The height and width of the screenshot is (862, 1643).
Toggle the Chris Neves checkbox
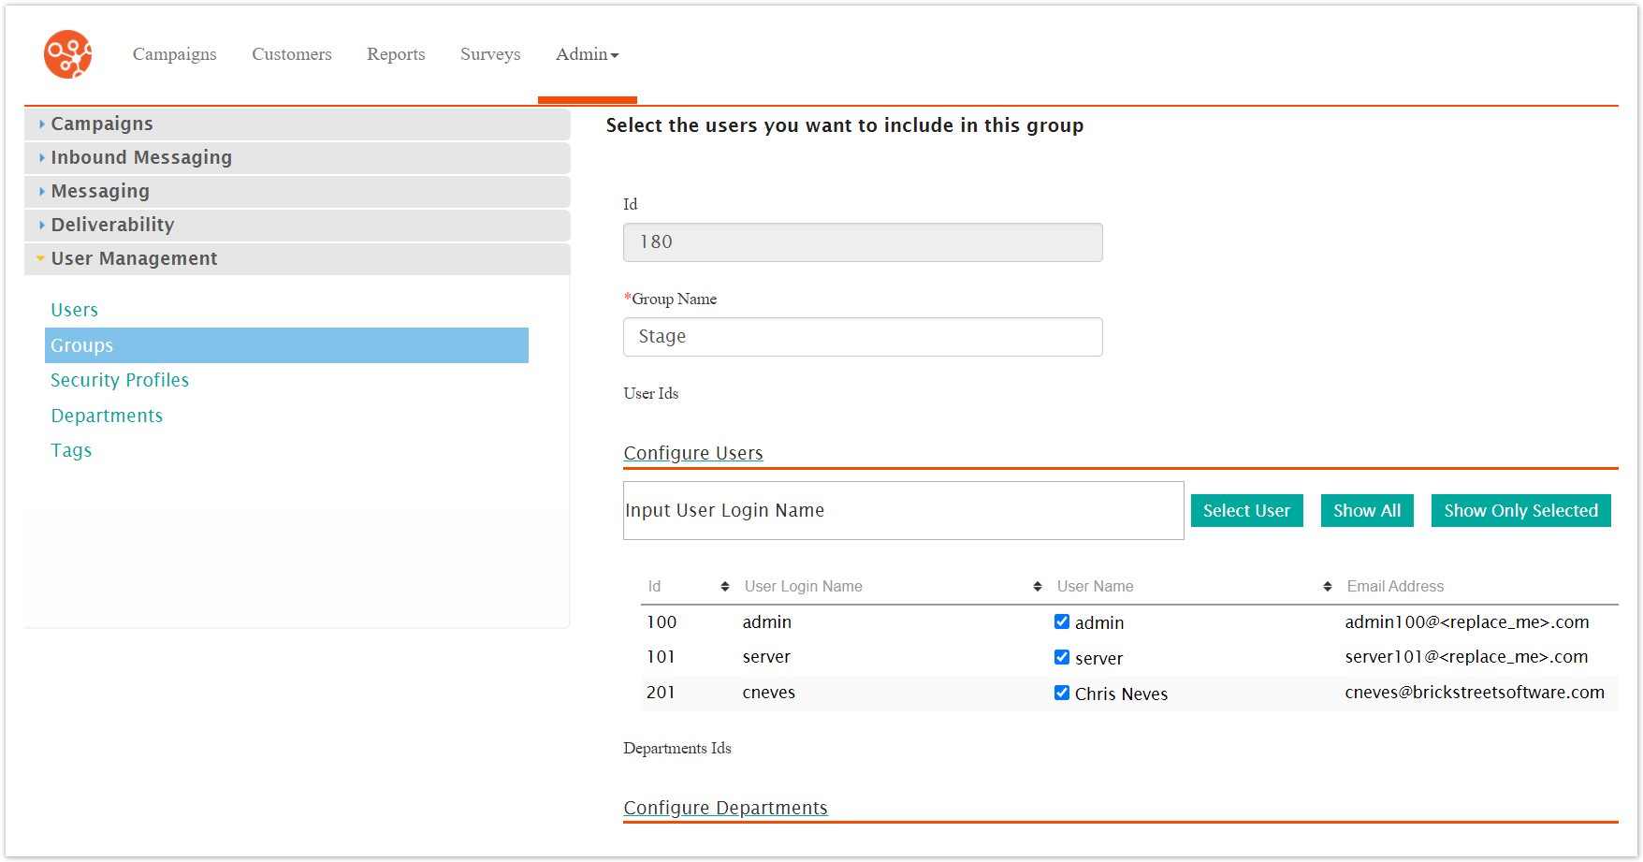pyautogui.click(x=1062, y=694)
